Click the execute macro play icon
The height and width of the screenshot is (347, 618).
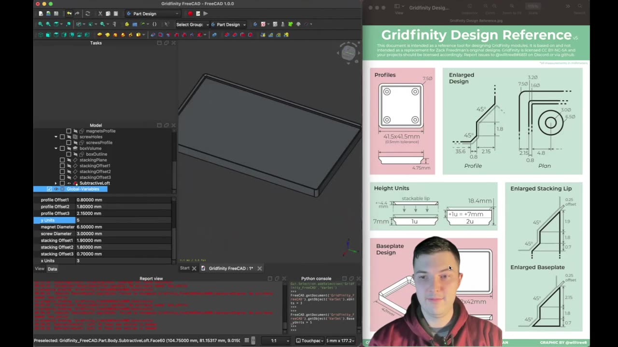[x=206, y=13]
